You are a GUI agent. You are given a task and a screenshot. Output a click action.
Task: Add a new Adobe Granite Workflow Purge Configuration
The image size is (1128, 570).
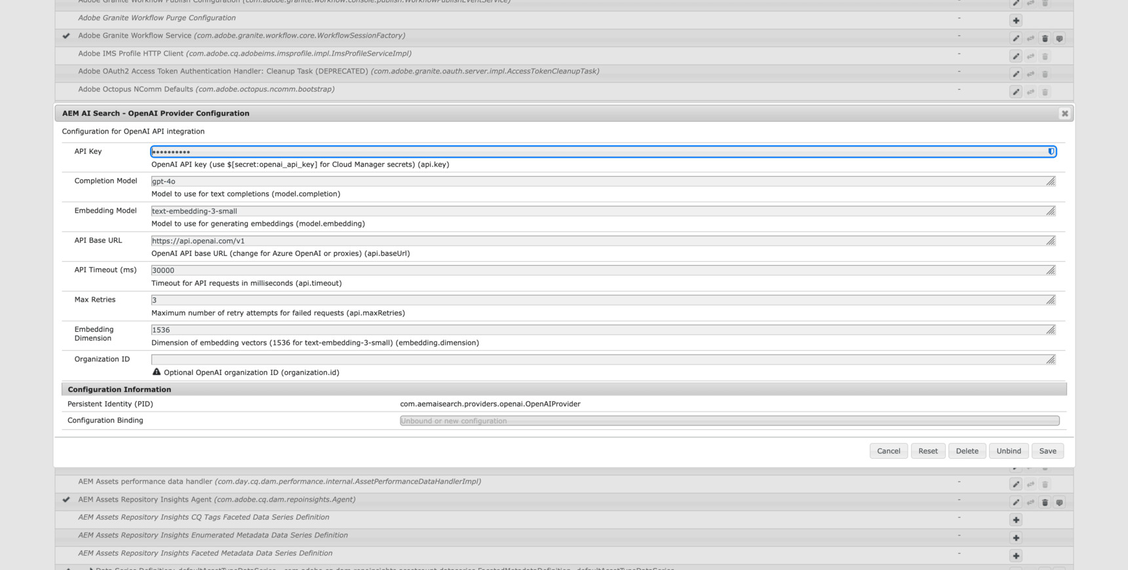(1016, 21)
